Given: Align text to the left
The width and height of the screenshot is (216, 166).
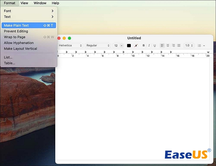Looking at the screenshot, I should pyautogui.click(x=162, y=45).
